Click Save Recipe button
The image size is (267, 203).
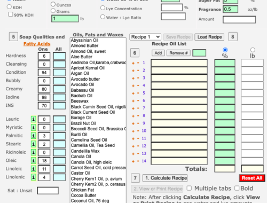[178, 37]
